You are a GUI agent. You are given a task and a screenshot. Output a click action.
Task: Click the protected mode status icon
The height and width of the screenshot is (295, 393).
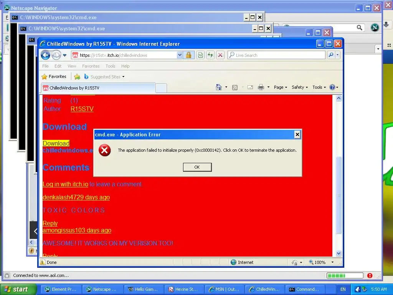click(x=295, y=262)
